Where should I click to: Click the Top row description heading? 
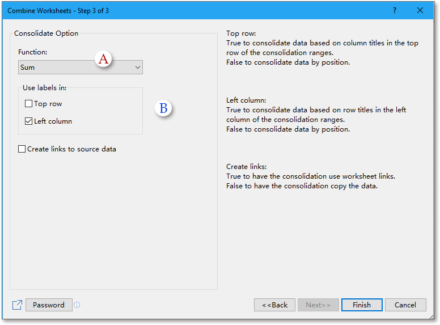tap(241, 33)
